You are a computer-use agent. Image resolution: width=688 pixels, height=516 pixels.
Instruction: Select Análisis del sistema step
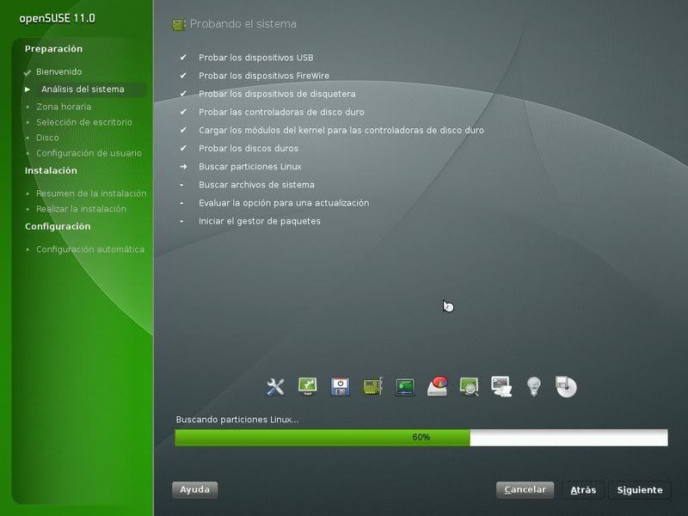click(83, 89)
